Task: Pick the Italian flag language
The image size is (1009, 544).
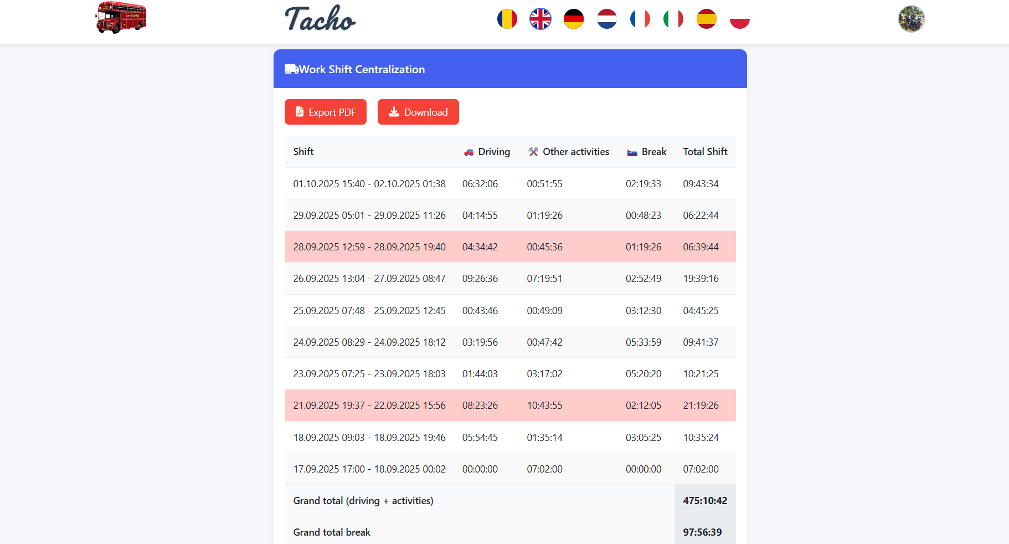Action: tap(673, 19)
